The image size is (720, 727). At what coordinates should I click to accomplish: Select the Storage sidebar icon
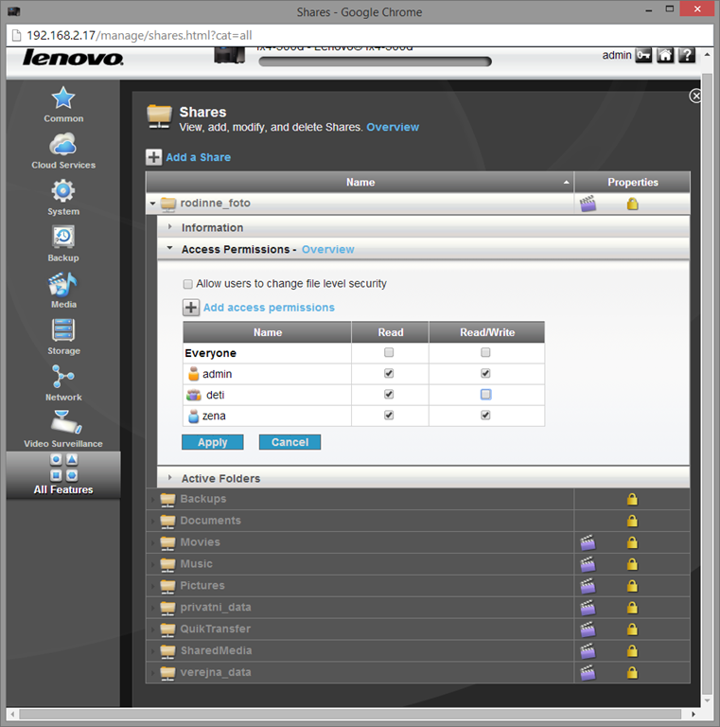(x=63, y=330)
